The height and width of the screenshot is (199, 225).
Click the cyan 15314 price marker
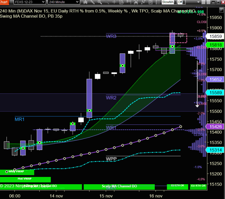(215, 150)
